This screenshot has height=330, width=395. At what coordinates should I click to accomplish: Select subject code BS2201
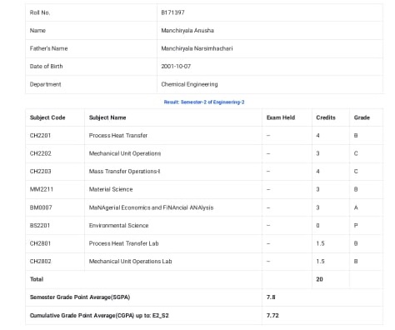pos(40,226)
